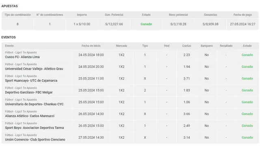260x146 pixels.
Task: Click the start date 24.05.2024 20:30
Action: (91, 67)
